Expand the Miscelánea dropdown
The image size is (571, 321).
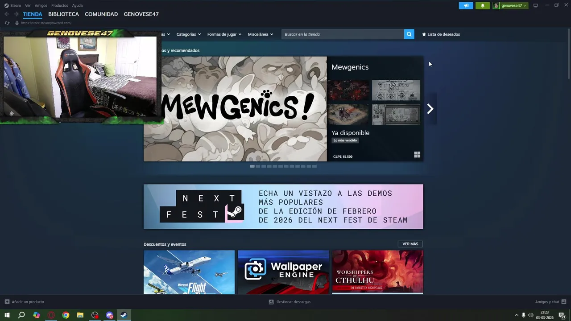[261, 34]
